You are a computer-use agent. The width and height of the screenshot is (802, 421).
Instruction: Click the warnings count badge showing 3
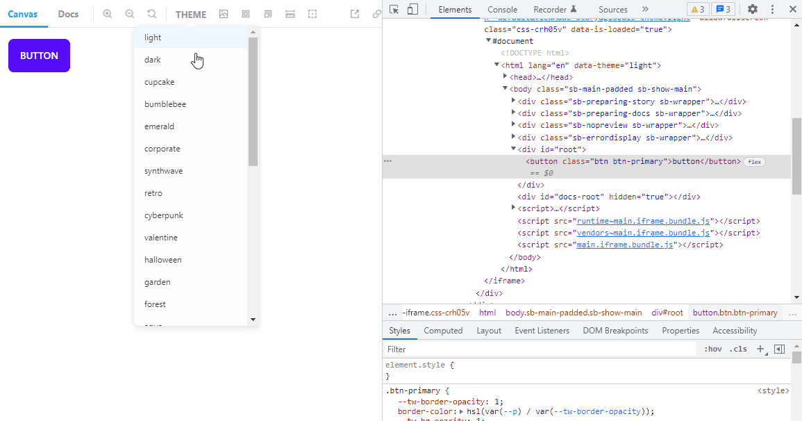coord(698,9)
